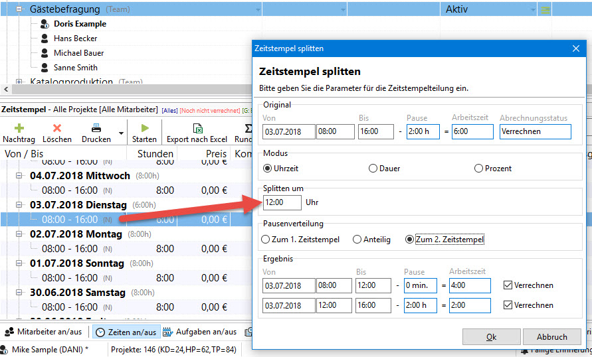Click the green Starten play icon
The width and height of the screenshot is (592, 357).
click(x=145, y=128)
